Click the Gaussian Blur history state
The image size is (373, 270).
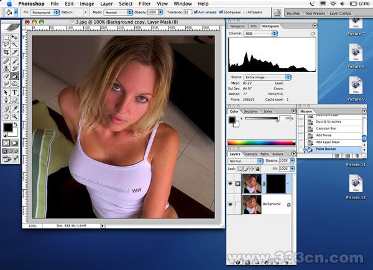[326, 128]
